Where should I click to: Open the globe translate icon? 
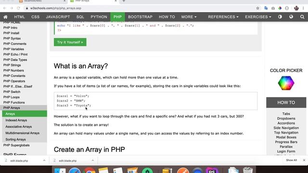(x=291, y=17)
